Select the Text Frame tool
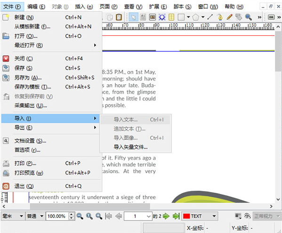 (x=143, y=17)
